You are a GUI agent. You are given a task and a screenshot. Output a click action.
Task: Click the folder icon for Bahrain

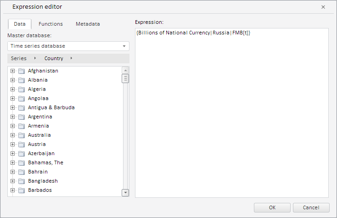click(x=21, y=172)
